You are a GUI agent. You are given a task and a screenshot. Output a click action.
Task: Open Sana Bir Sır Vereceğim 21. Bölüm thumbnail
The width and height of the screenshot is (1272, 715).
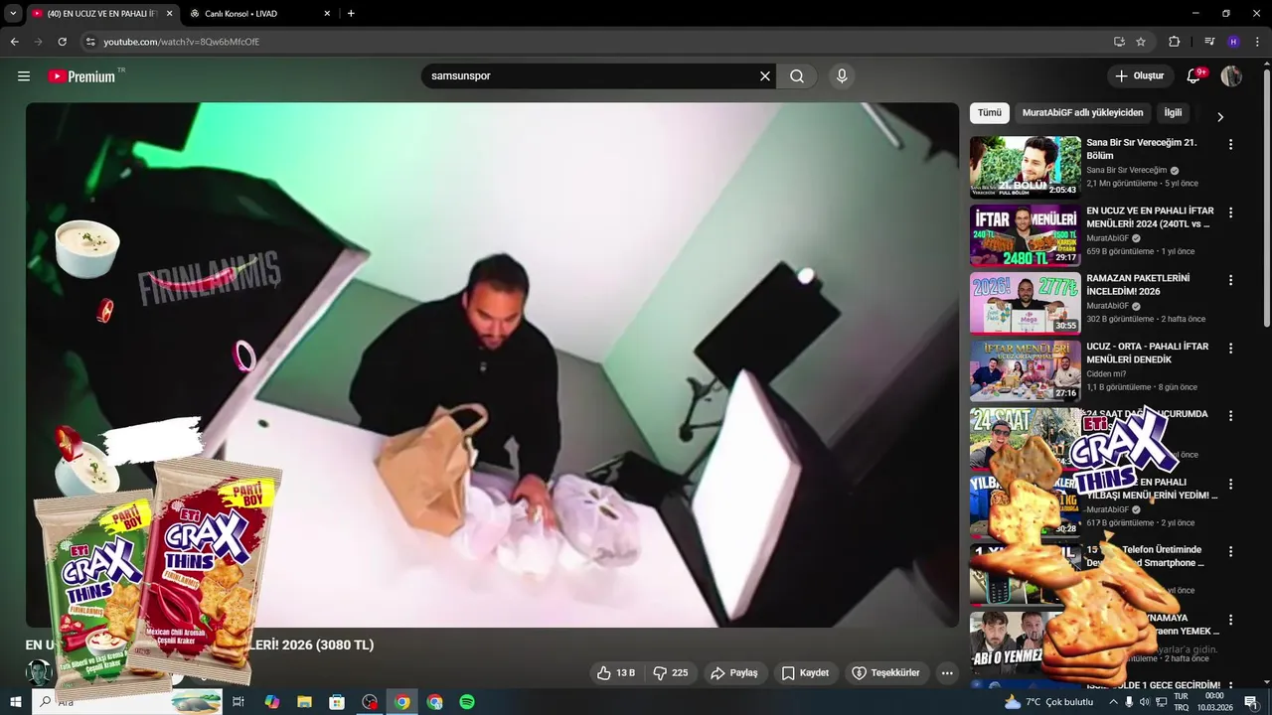(x=1026, y=167)
